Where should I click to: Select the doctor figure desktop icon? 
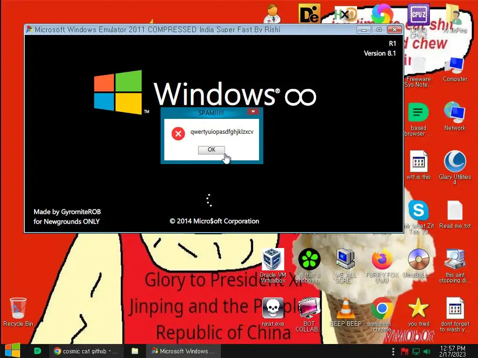click(273, 14)
